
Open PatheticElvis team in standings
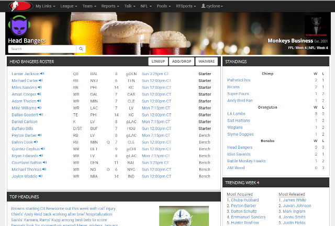[x=239, y=80]
